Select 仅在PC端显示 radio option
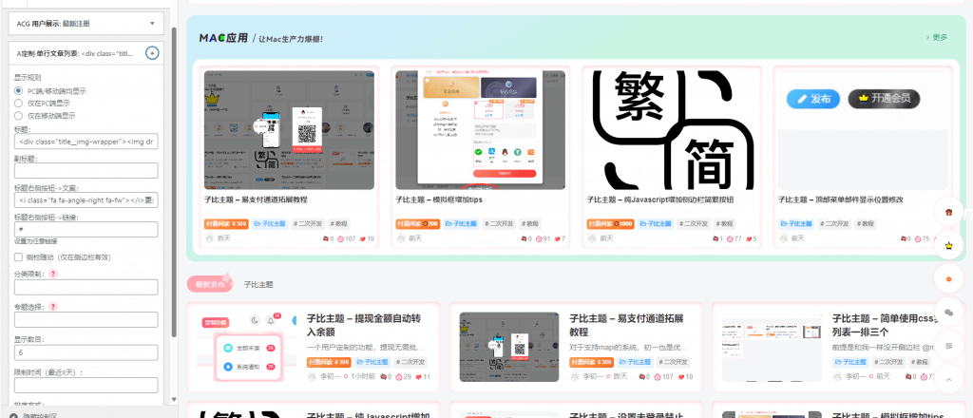This screenshot has width=973, height=418. click(19, 103)
